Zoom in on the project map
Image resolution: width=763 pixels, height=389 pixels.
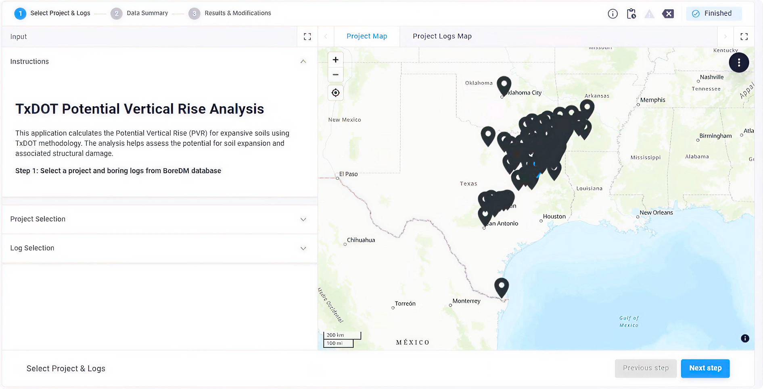(x=335, y=60)
